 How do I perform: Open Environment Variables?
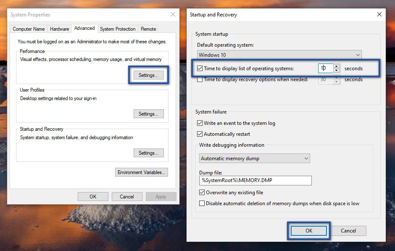point(141,172)
